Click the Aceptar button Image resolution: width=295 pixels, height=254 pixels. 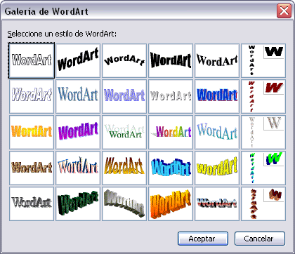pyautogui.click(x=203, y=239)
